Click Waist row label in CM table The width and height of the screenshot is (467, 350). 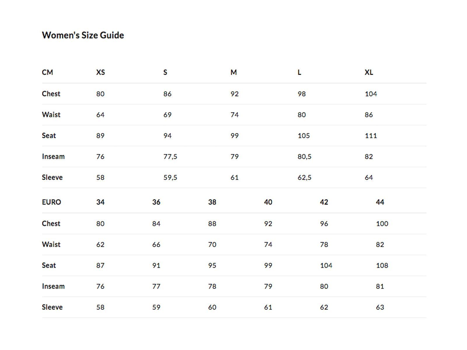coord(51,115)
